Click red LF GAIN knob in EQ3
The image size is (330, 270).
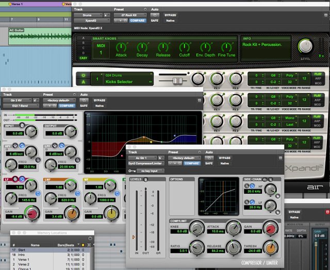click(x=32, y=214)
